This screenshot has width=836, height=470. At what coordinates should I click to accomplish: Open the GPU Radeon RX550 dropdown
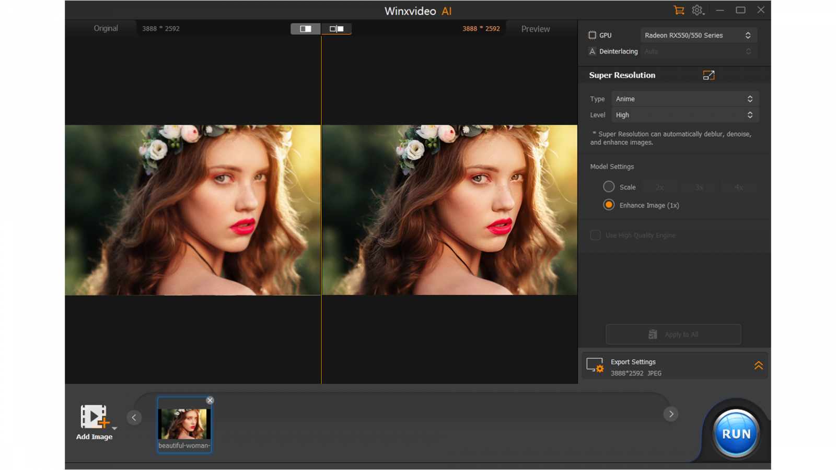pyautogui.click(x=698, y=35)
